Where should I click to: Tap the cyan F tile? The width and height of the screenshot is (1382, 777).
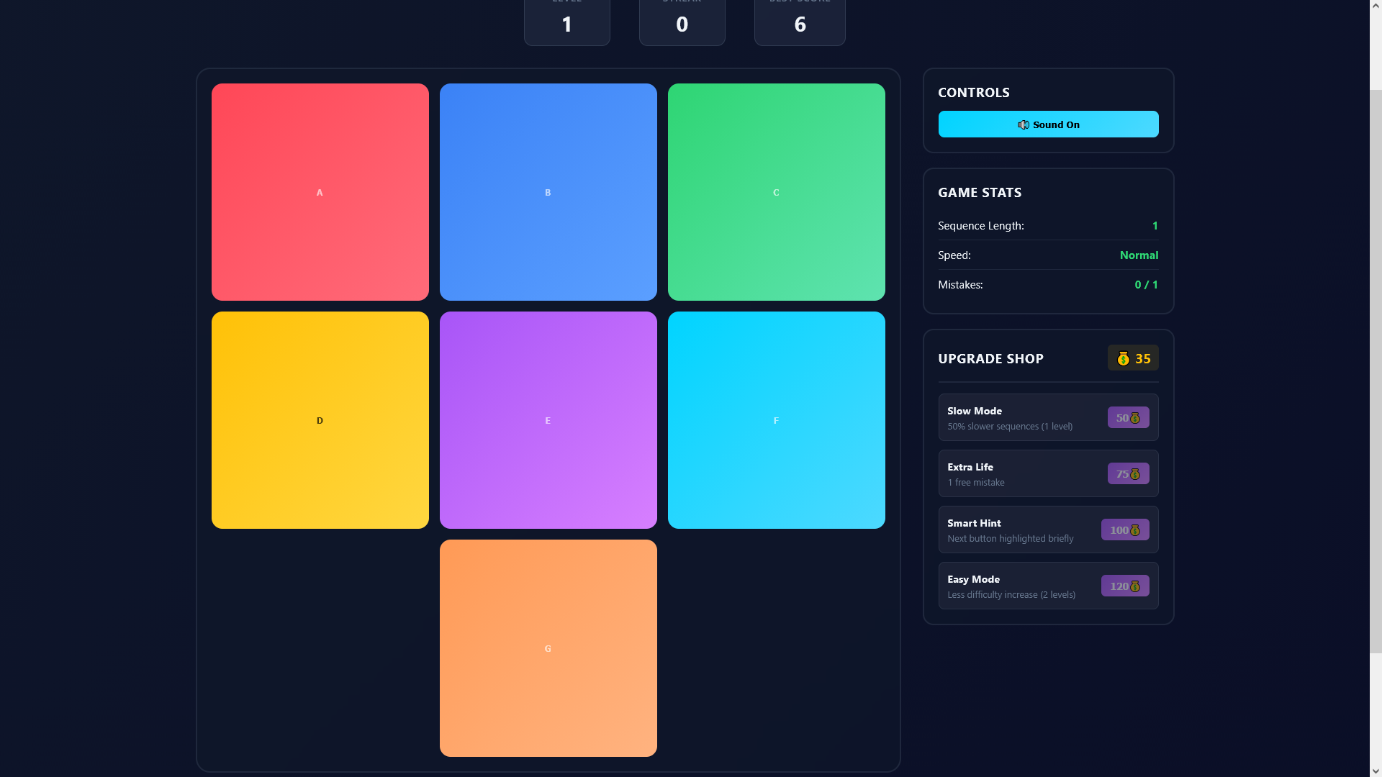[776, 420]
